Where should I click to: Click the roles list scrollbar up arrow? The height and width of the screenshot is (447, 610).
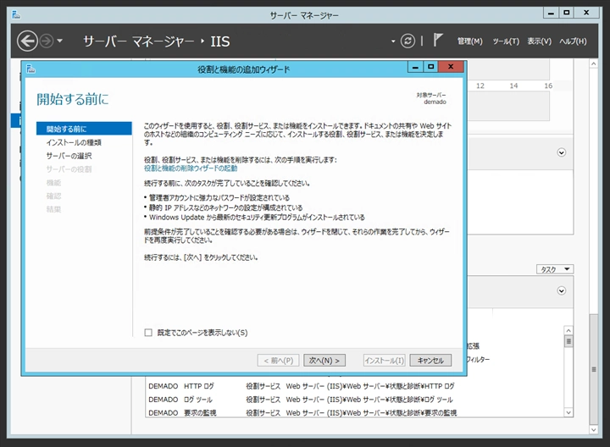click(568, 330)
